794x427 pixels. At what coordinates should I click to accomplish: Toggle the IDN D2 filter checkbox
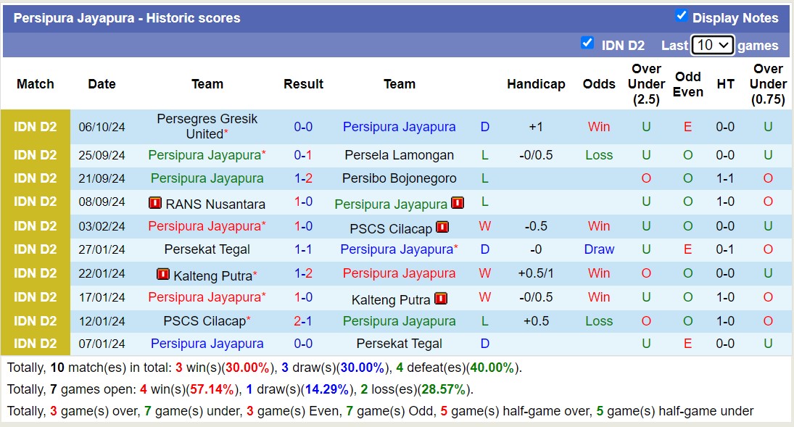point(587,42)
